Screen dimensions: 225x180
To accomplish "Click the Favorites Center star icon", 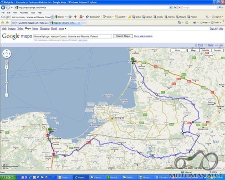I will (3, 22).
